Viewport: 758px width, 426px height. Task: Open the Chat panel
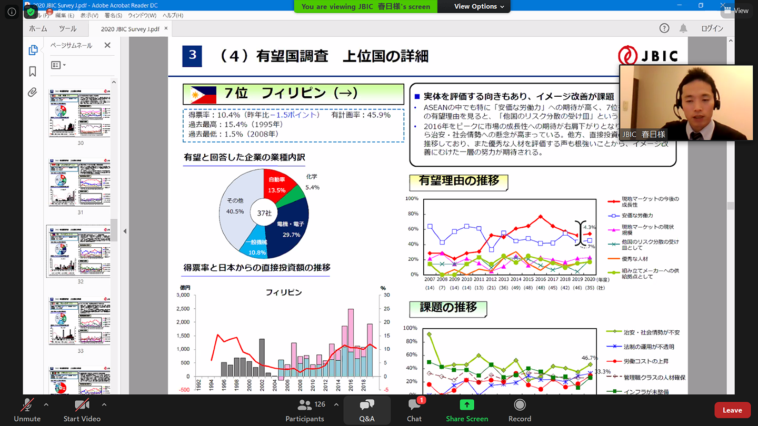[x=414, y=410]
